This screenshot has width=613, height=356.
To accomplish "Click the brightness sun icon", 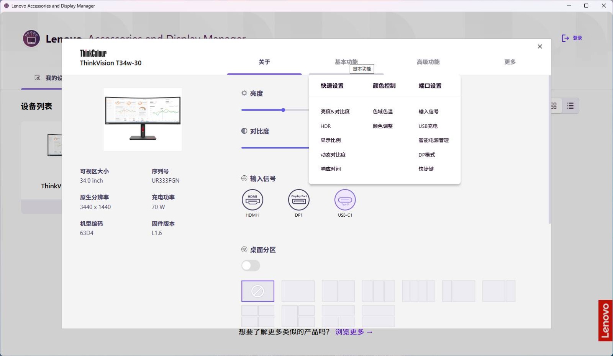I will click(244, 93).
